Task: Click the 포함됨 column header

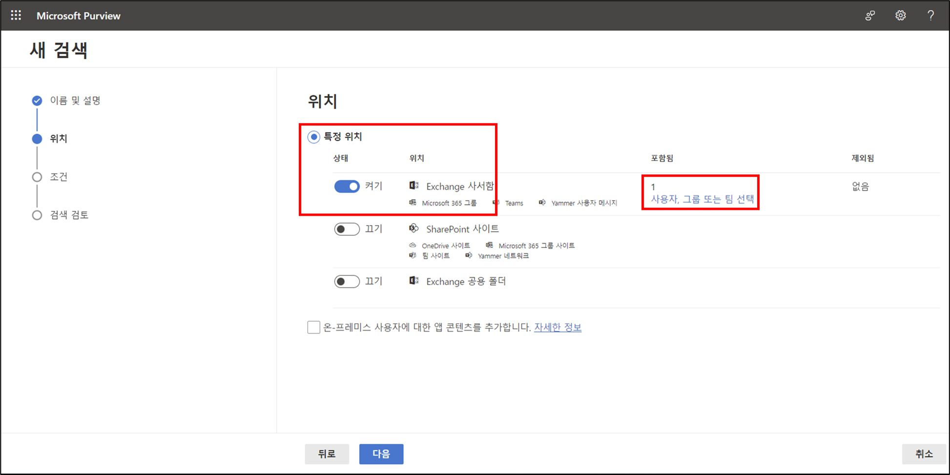Action: (662, 158)
